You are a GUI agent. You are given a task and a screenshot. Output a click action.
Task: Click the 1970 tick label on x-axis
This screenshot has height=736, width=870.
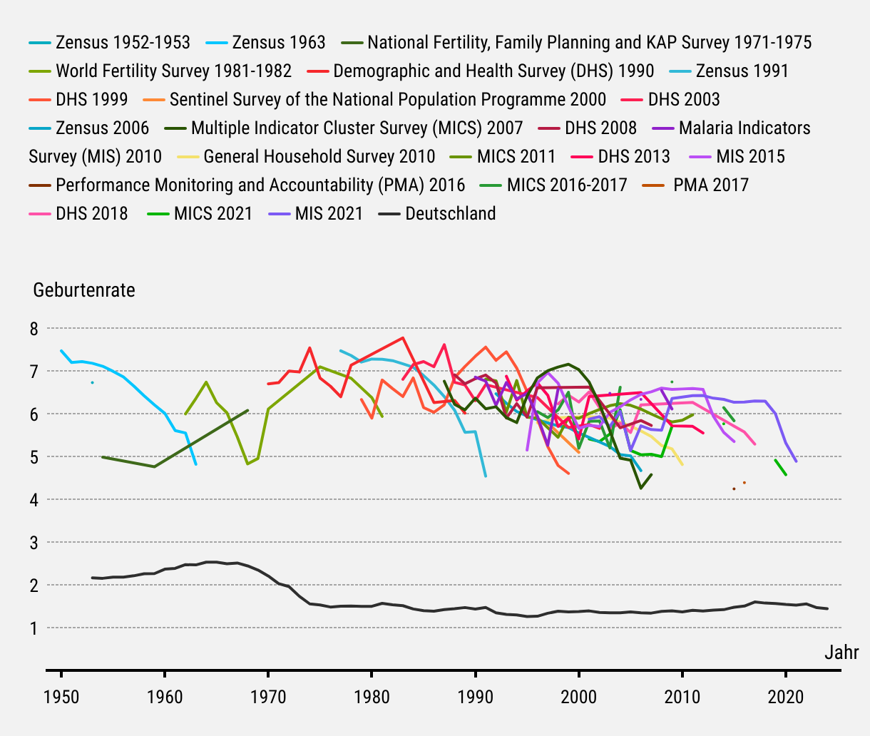pos(267,695)
